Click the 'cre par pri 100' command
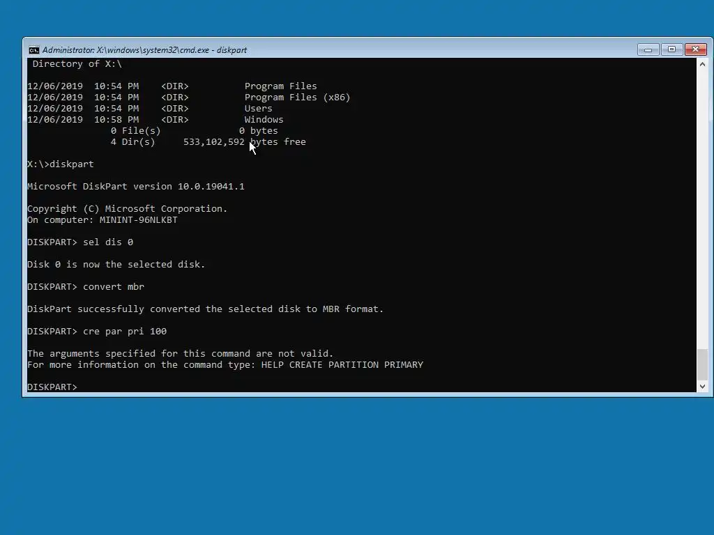The height and width of the screenshot is (535, 714). (x=125, y=331)
